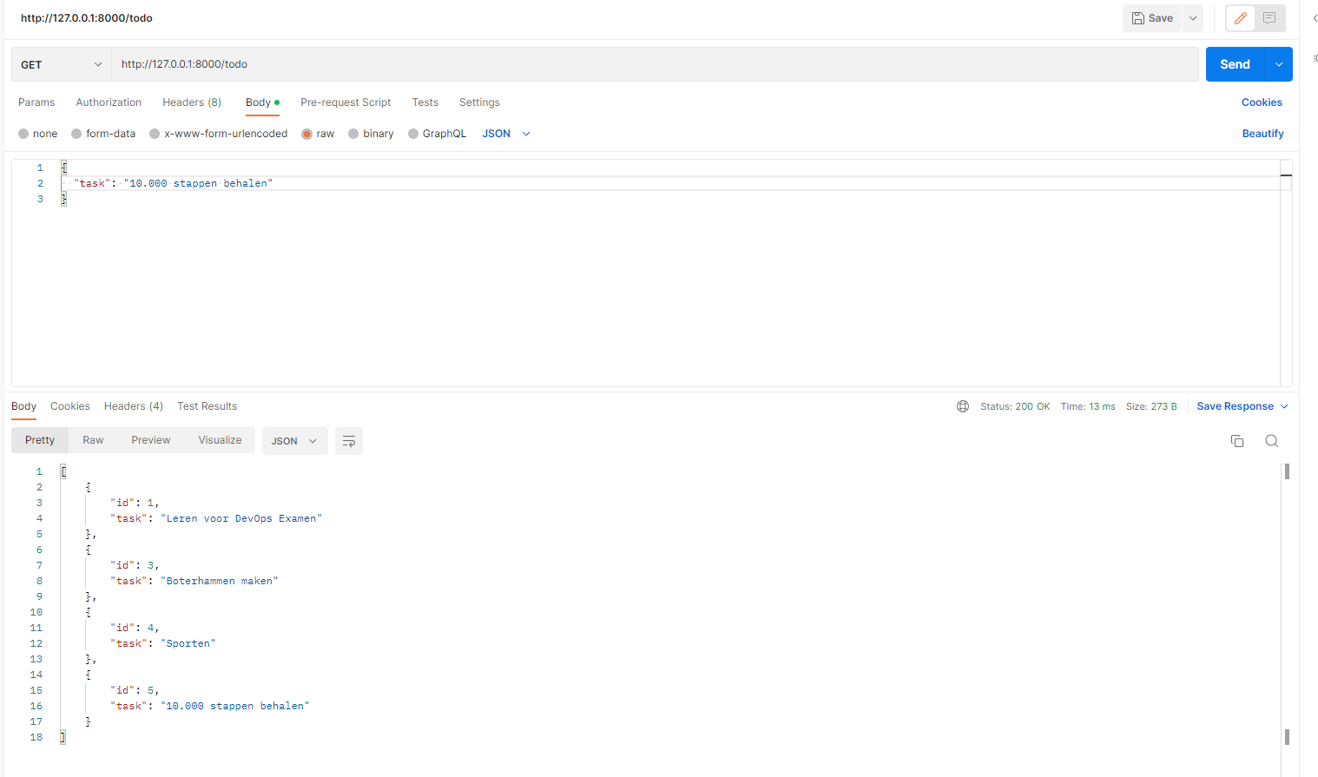The image size is (1318, 777).
Task: Open the Test Results tab
Action: tap(207, 405)
